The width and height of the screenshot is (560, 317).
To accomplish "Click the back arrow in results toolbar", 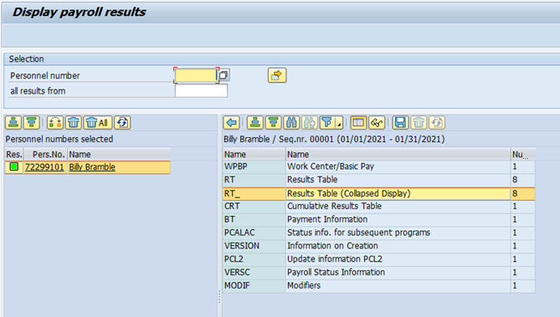I will 231,123.
